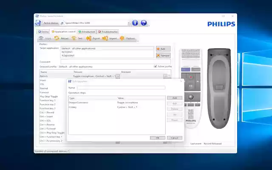This screenshot has width=272, height=170.
Task: Select the default all other applications profile
Action: 107,48
